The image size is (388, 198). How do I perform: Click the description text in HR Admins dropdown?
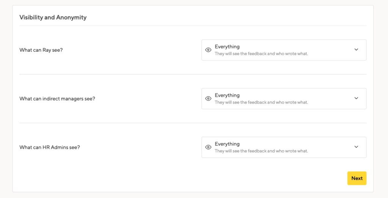(261, 151)
